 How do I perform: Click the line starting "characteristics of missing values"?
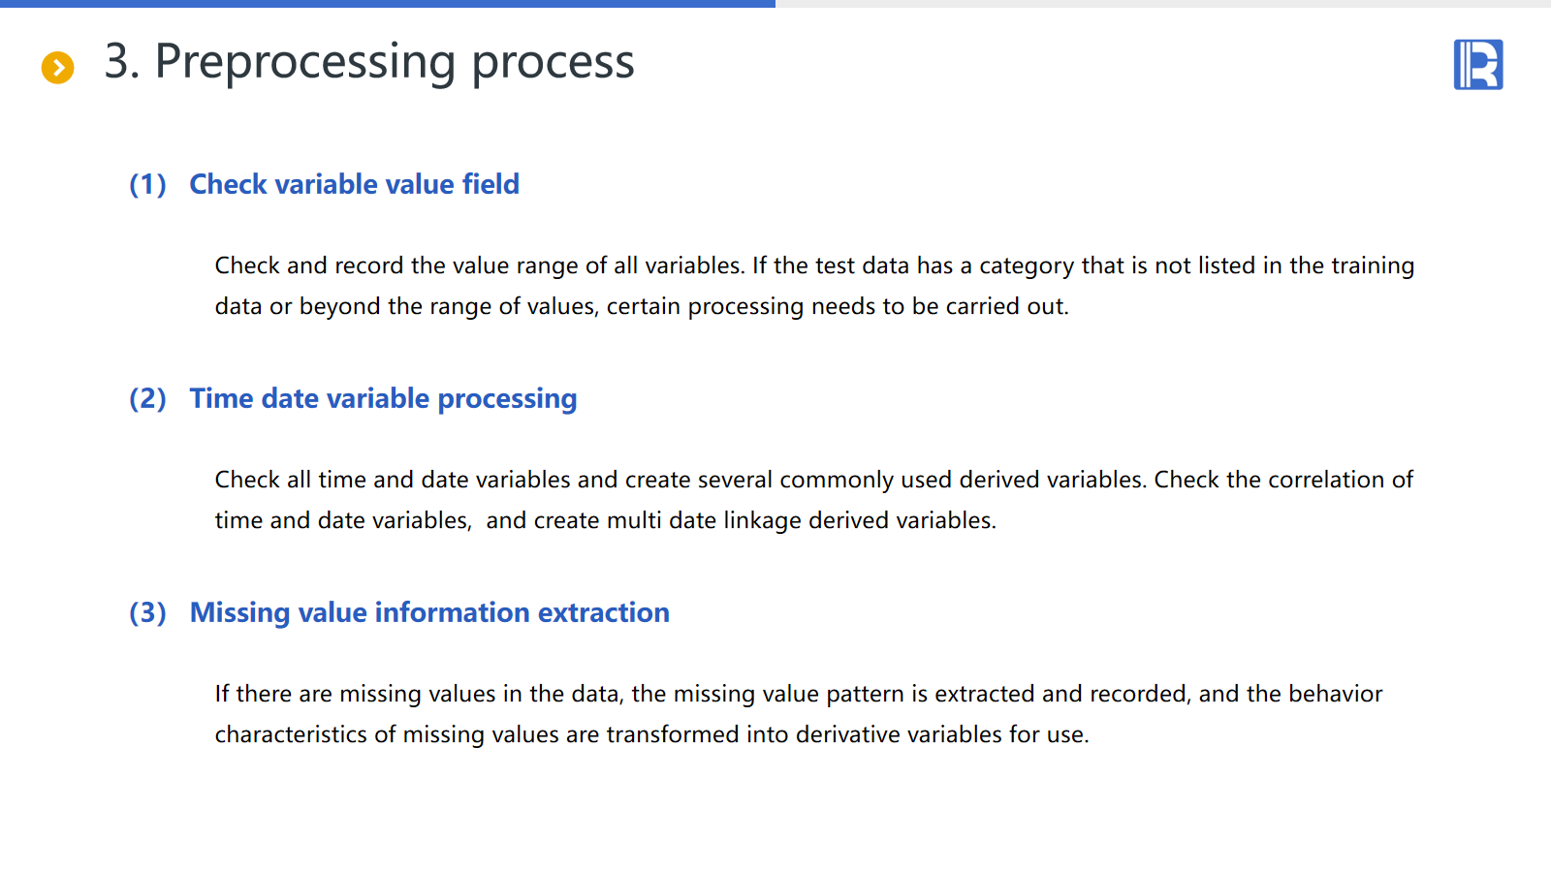[x=651, y=734]
